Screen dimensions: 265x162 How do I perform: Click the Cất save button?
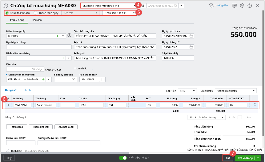[228, 158]
